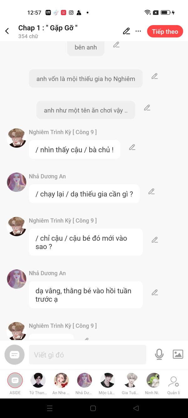Screen dimensions: 188x418
Task: Choose the Gia Tuấ... character avatar
Action: click(130, 384)
